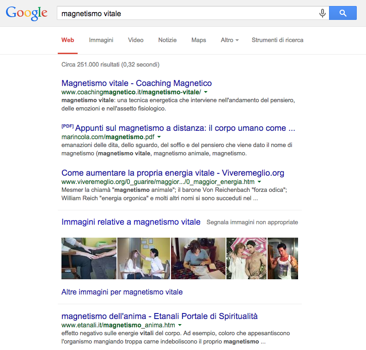Click the www.etanali.it/magnetismo_anima.htm URL text
The image size is (366, 350).
point(118,325)
